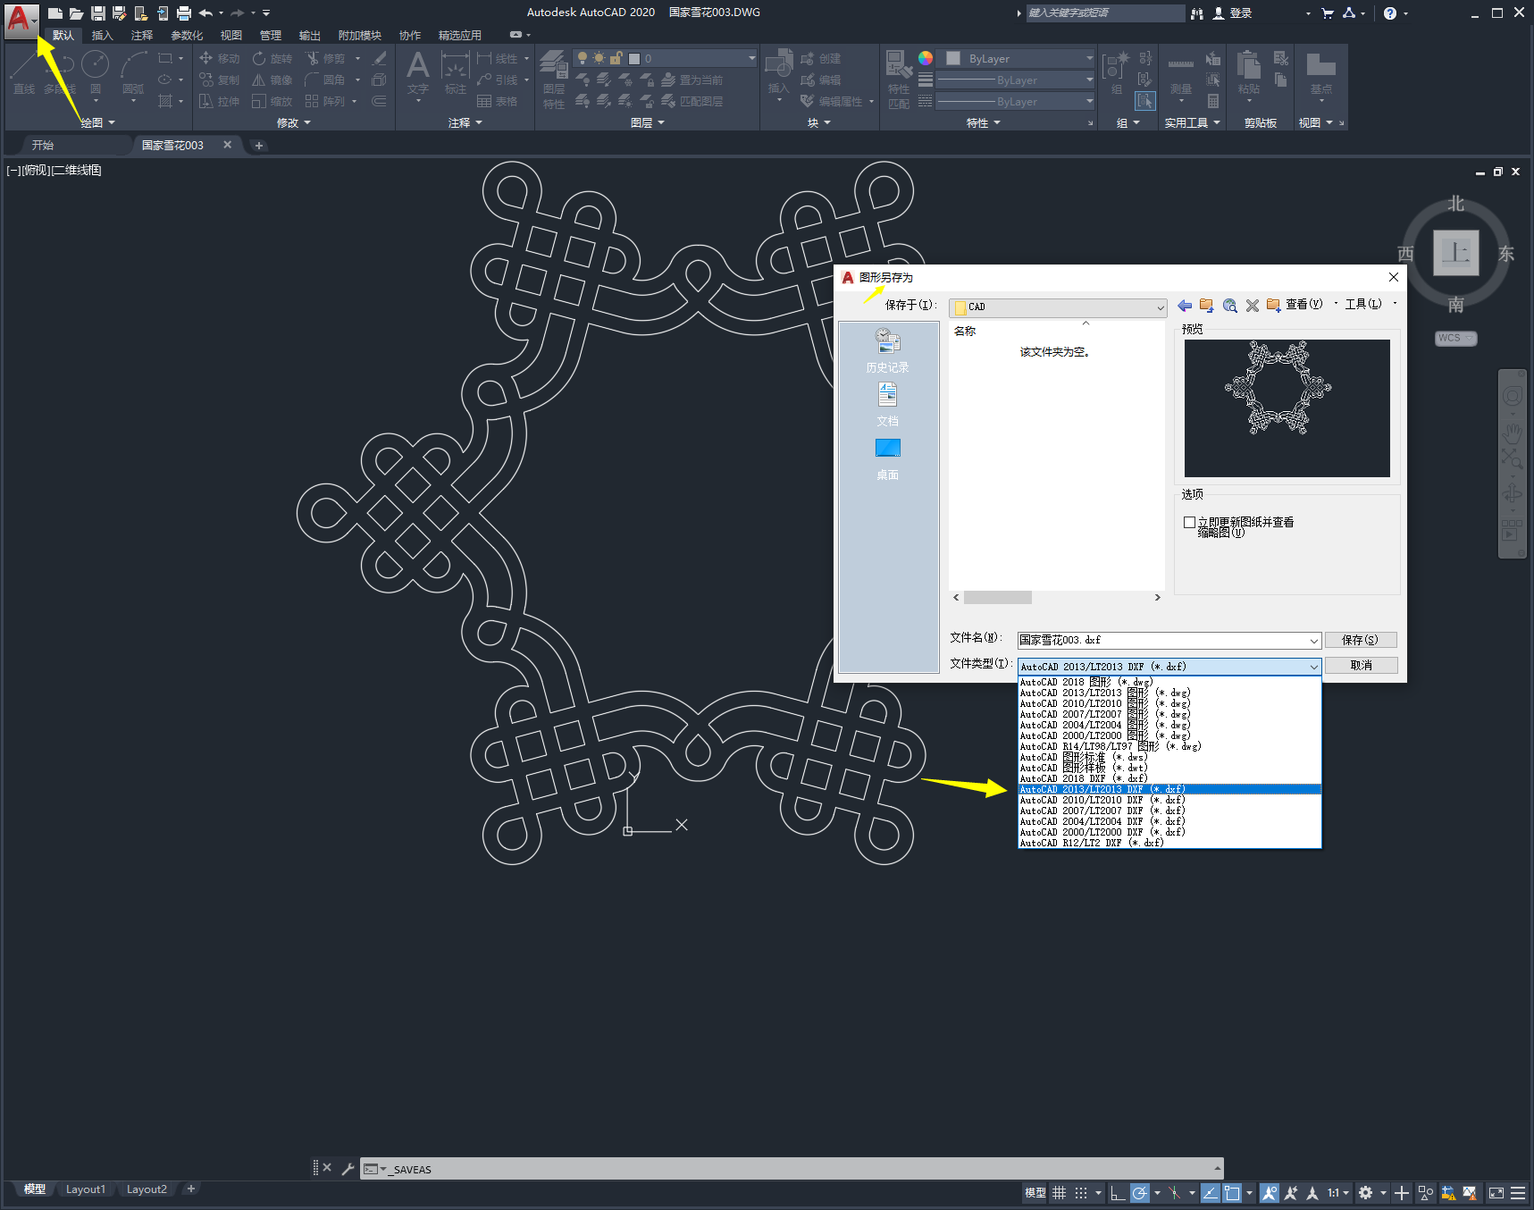Screen dimensions: 1534x1210
Task: Click the Search the Web icon in dialog
Action: point(1229,306)
